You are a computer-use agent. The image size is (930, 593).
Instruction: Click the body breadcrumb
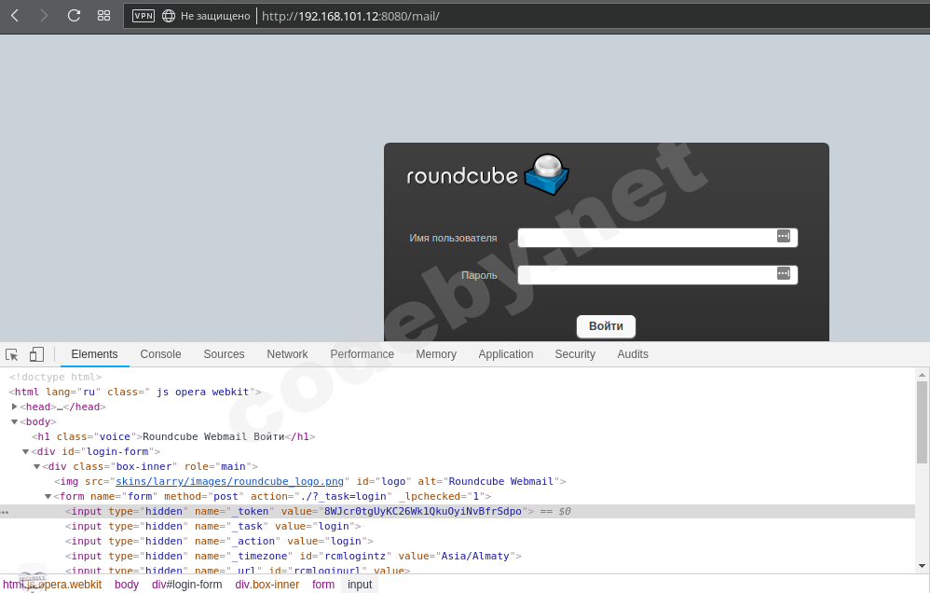(127, 585)
